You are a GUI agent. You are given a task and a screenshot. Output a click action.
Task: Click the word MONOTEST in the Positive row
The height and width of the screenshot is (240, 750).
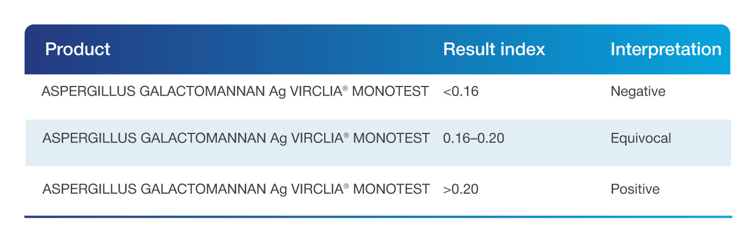tap(392, 189)
